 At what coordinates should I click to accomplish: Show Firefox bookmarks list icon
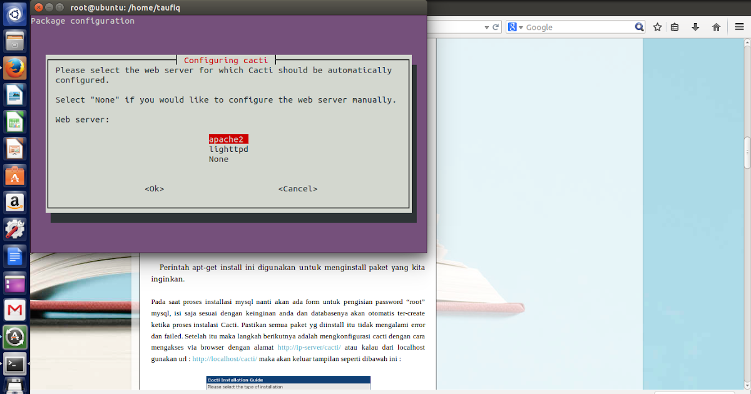(x=675, y=27)
